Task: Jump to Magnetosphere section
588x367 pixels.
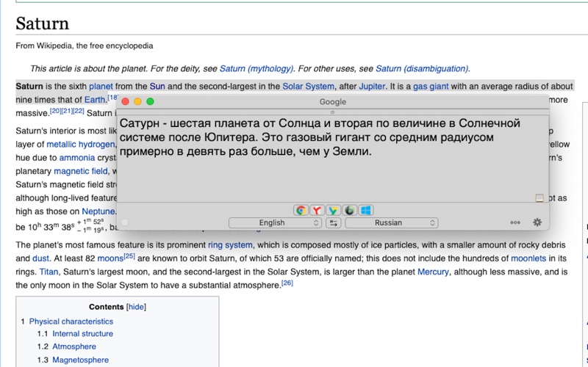Action: click(81, 360)
